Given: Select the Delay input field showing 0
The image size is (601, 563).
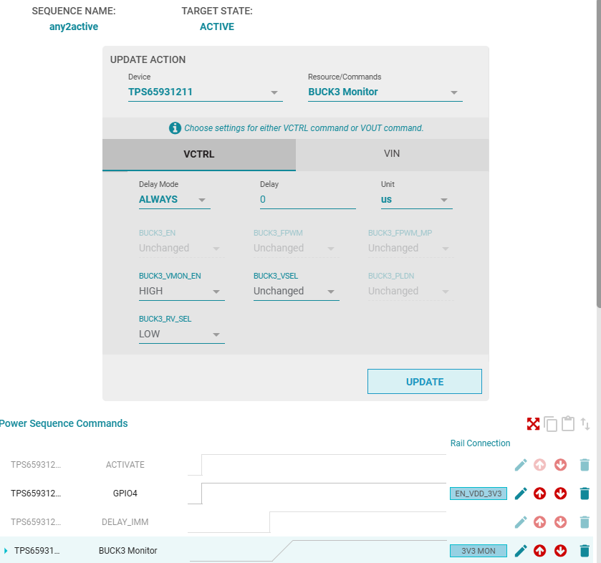Looking at the screenshot, I should 307,199.
